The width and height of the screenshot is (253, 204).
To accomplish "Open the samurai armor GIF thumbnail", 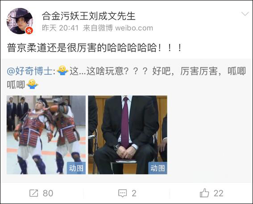I will [46, 135].
